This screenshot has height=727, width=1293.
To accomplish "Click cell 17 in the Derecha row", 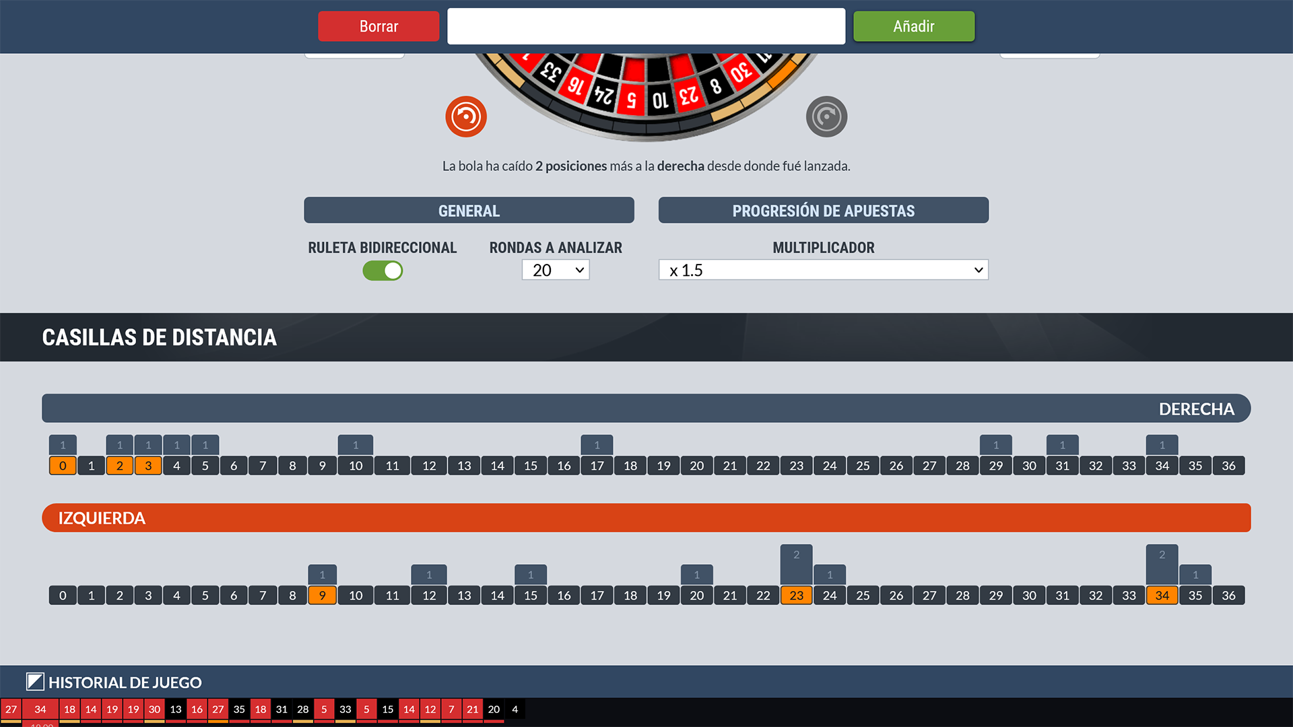I will (x=597, y=466).
